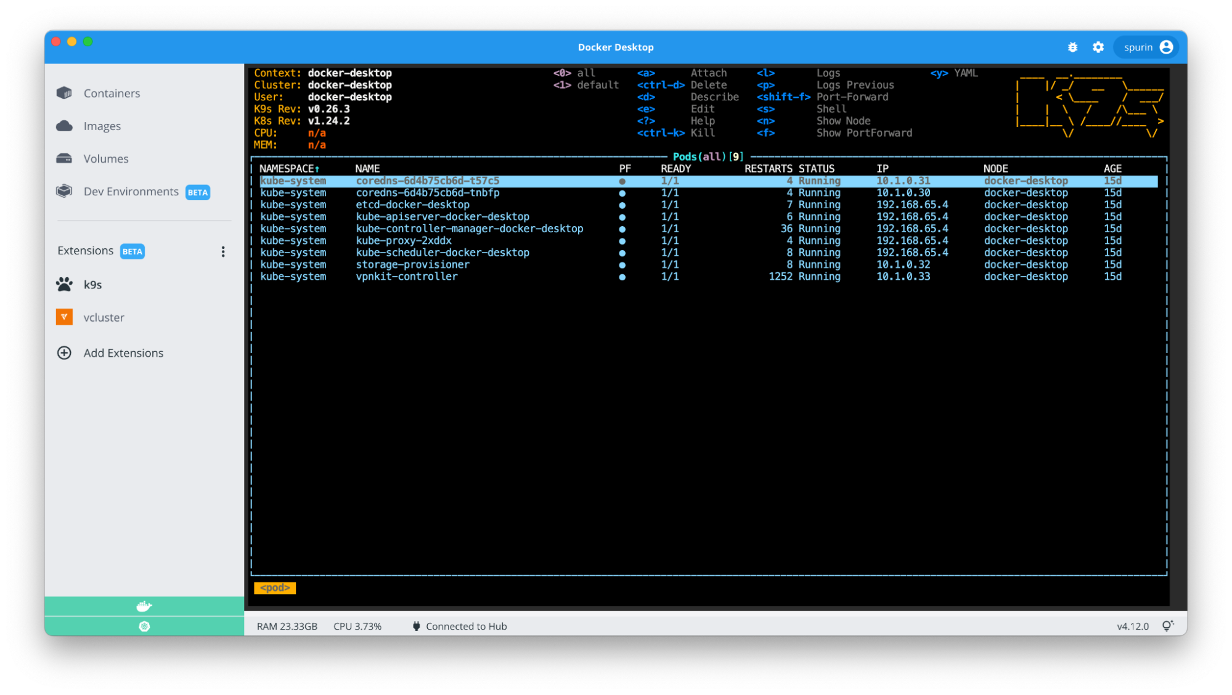The width and height of the screenshot is (1232, 695).
Task: Click the v4.12.0 version label
Action: [x=1133, y=626]
